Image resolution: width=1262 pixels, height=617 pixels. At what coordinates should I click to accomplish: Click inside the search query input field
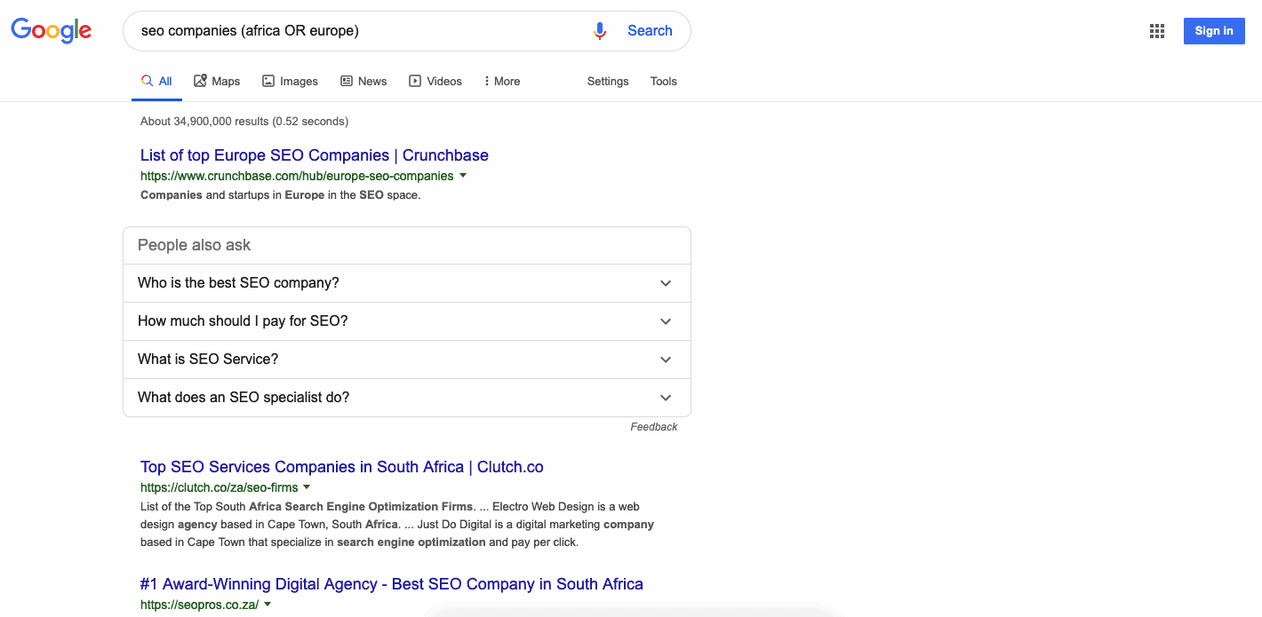click(355, 30)
